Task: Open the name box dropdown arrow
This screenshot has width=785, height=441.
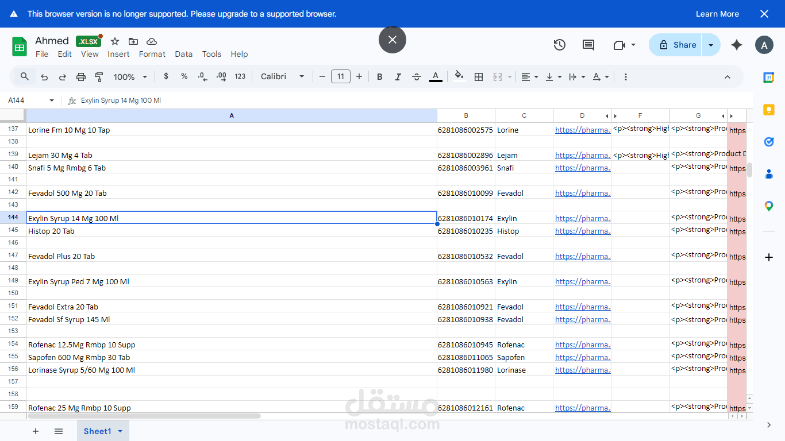Action: [x=52, y=100]
